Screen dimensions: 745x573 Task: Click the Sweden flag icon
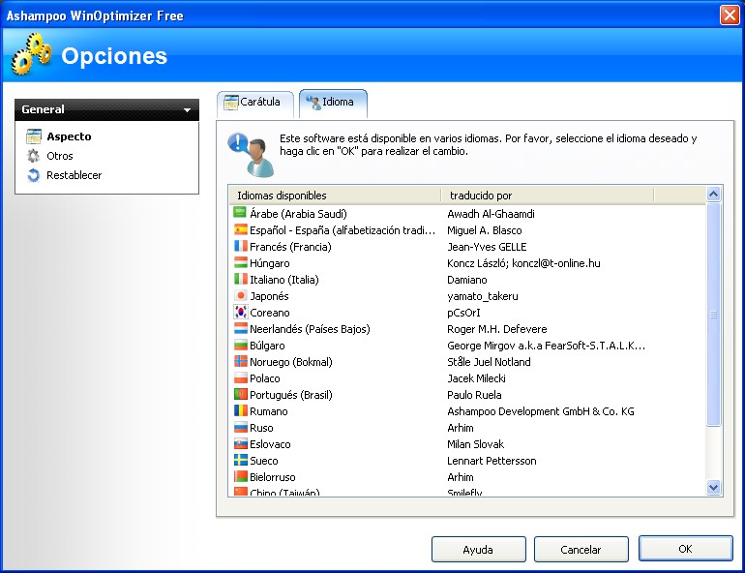[x=240, y=460]
